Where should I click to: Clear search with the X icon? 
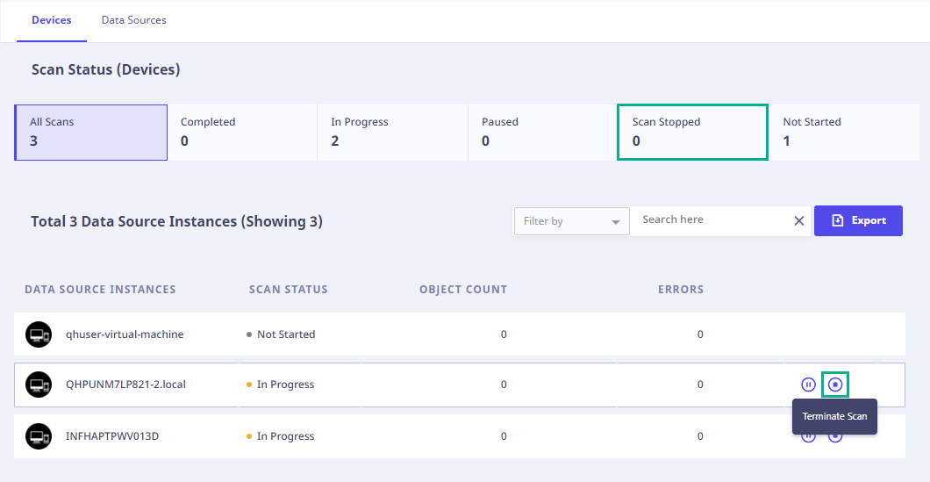click(x=799, y=221)
